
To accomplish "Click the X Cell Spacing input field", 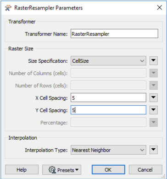I will 108,98.
